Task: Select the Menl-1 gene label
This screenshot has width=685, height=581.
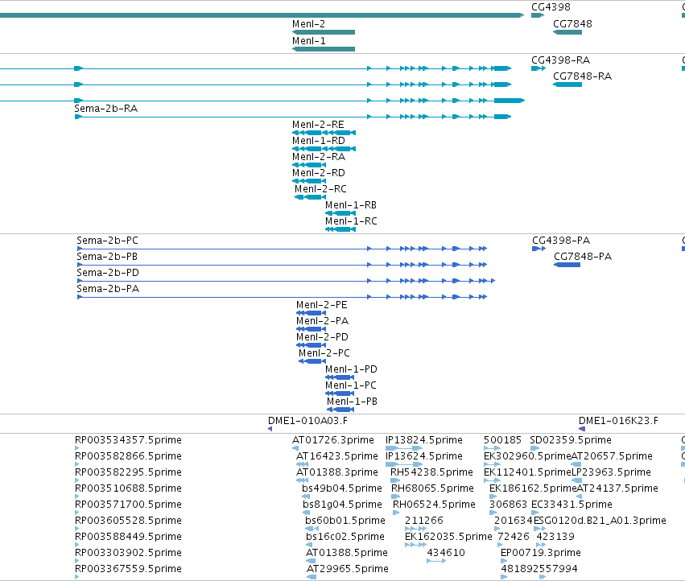Action: [x=308, y=41]
